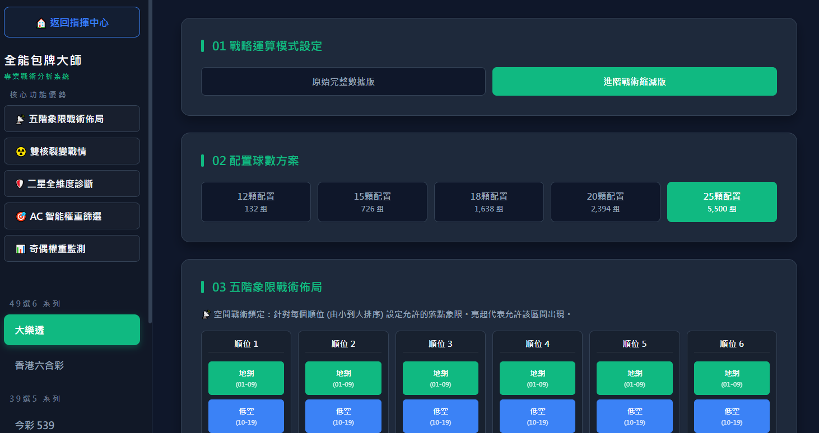Switch to 原始完整數據版 mode
Image resolution: width=819 pixels, height=433 pixels.
click(x=343, y=81)
